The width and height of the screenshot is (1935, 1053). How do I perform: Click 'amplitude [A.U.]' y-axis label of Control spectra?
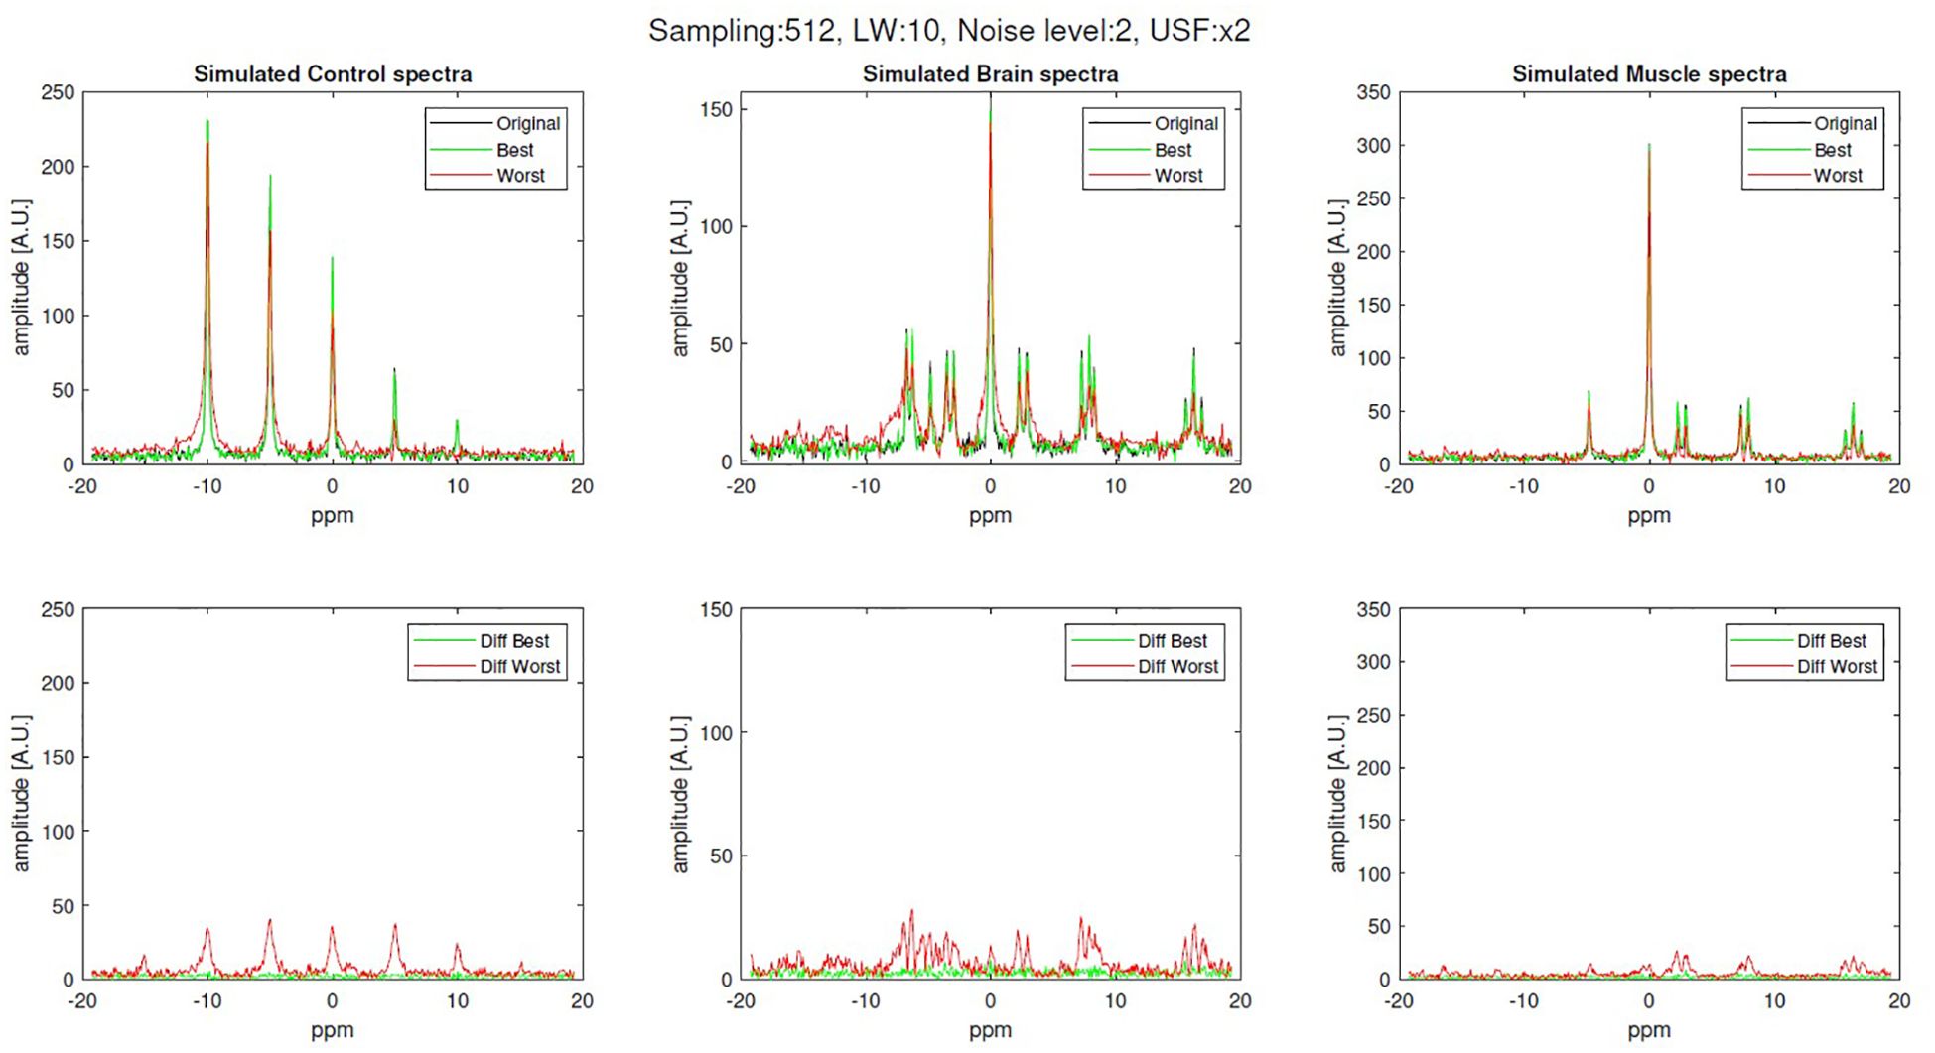pos(21,278)
